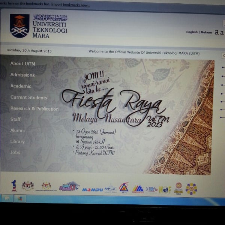The image size is (225, 225).
Task: Open the About UiTM menu
Action: tap(23, 64)
